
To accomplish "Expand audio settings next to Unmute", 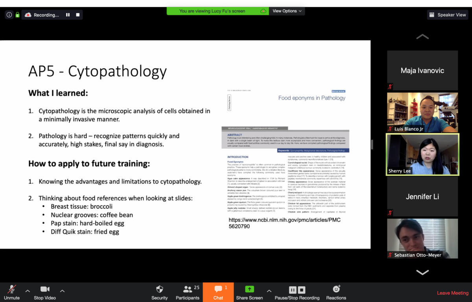I will pyautogui.click(x=27, y=291).
